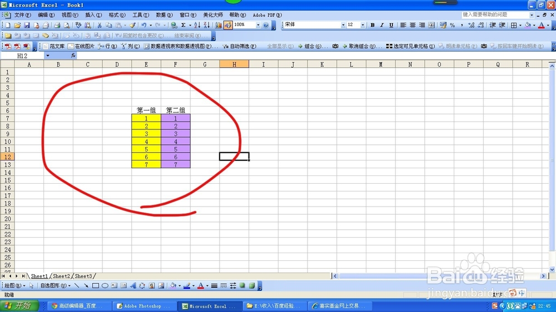Click the New workbook icon
This screenshot has height=312, width=556.
point(8,25)
